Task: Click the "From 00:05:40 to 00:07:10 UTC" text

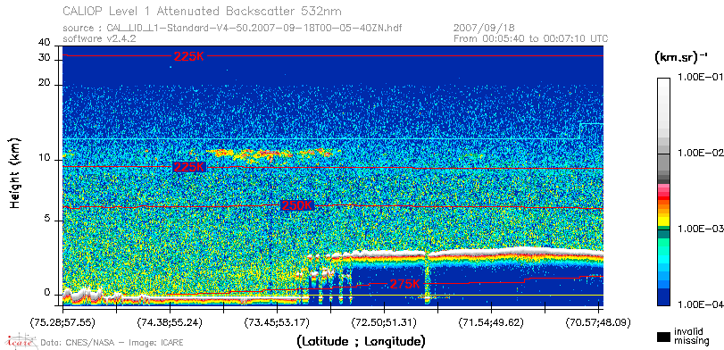Action: [x=530, y=38]
